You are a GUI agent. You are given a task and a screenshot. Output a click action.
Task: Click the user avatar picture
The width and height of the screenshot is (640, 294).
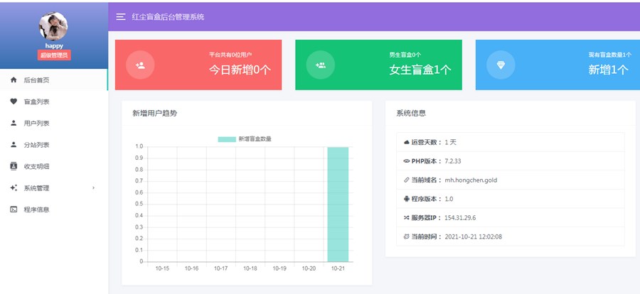[x=54, y=26]
